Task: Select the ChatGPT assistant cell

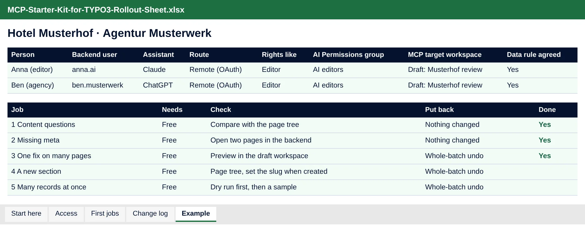Action: coord(158,85)
